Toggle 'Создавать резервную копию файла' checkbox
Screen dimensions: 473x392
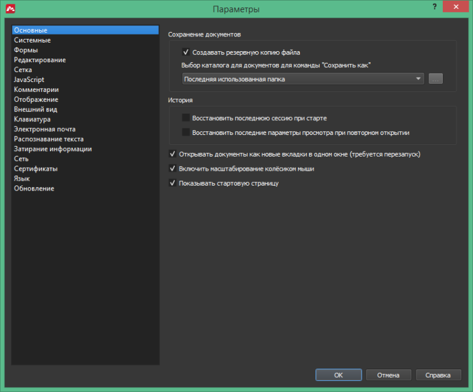point(186,52)
